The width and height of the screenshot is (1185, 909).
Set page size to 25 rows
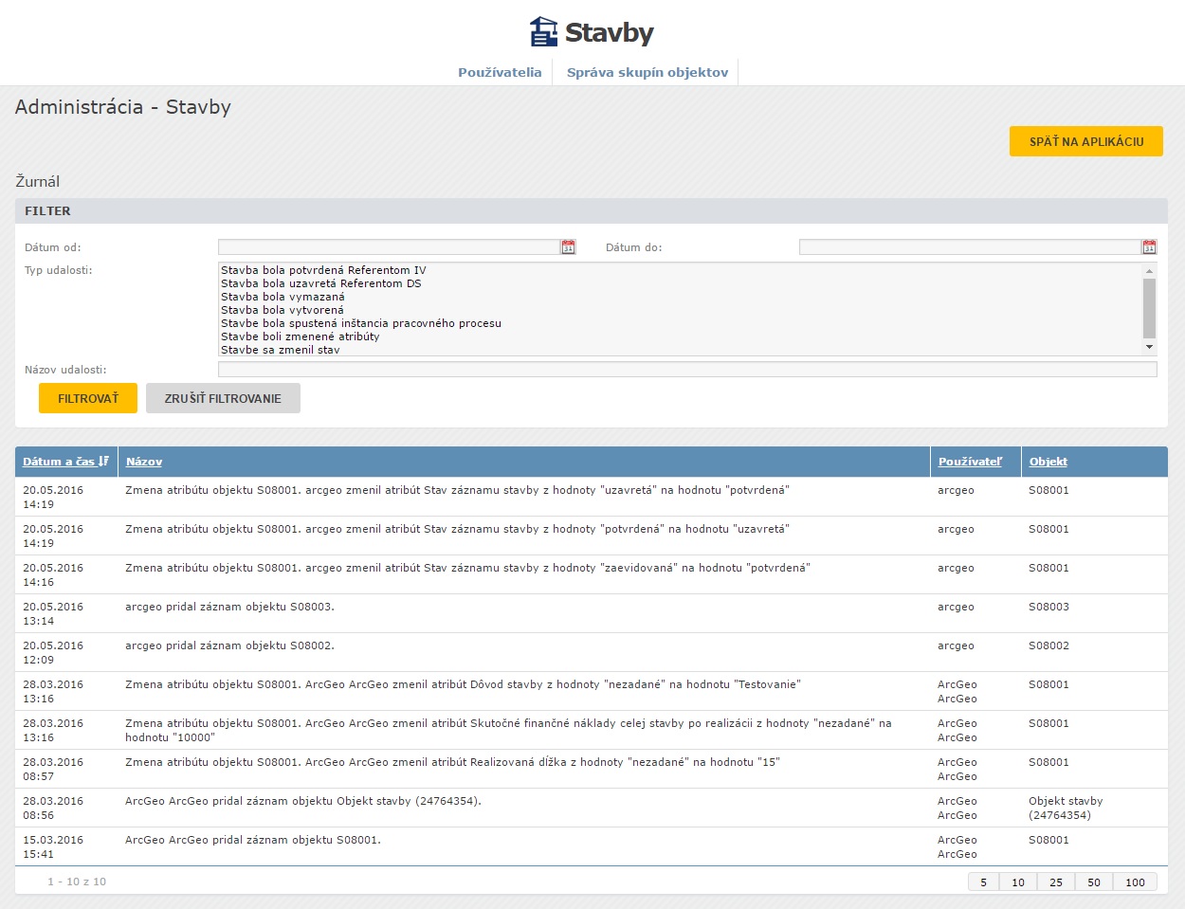(x=1055, y=882)
